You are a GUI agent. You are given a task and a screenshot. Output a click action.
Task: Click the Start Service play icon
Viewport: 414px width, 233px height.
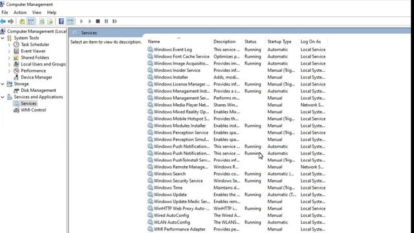coord(82,21)
